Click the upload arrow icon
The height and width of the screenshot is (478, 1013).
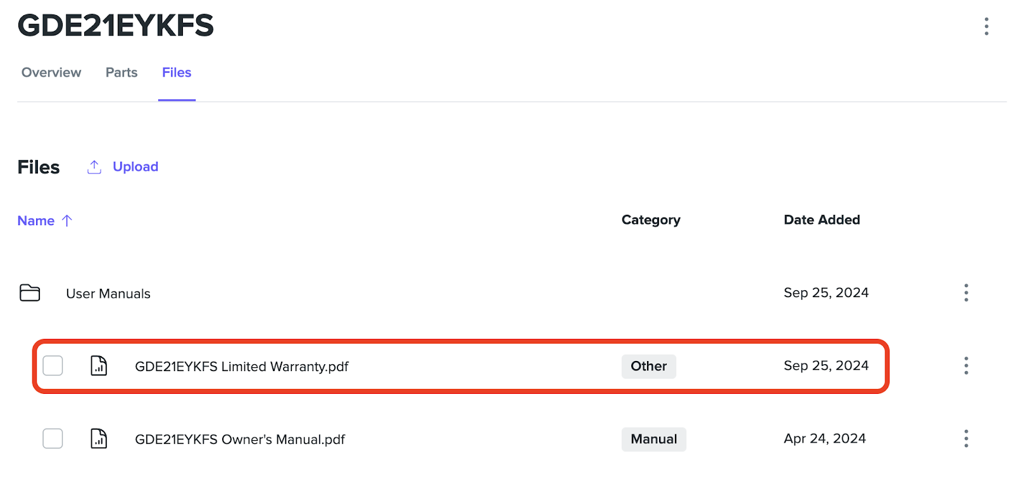[94, 167]
